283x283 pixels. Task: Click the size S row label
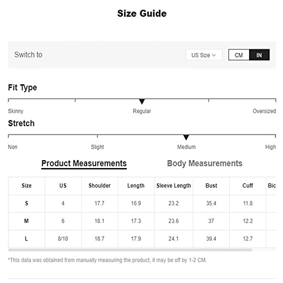point(27,203)
